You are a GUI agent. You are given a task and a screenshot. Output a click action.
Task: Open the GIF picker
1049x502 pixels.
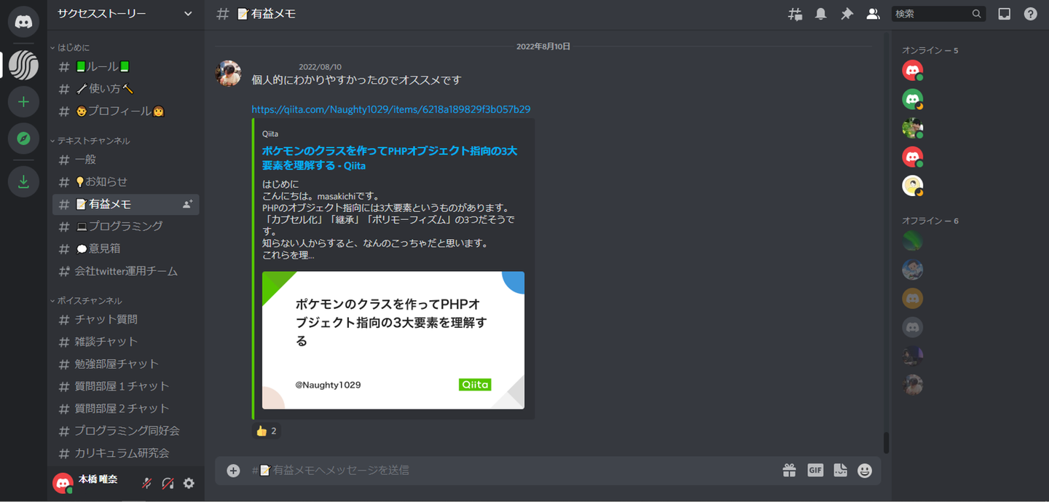coord(815,471)
